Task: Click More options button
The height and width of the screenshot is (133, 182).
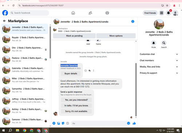Action: pos(116,36)
